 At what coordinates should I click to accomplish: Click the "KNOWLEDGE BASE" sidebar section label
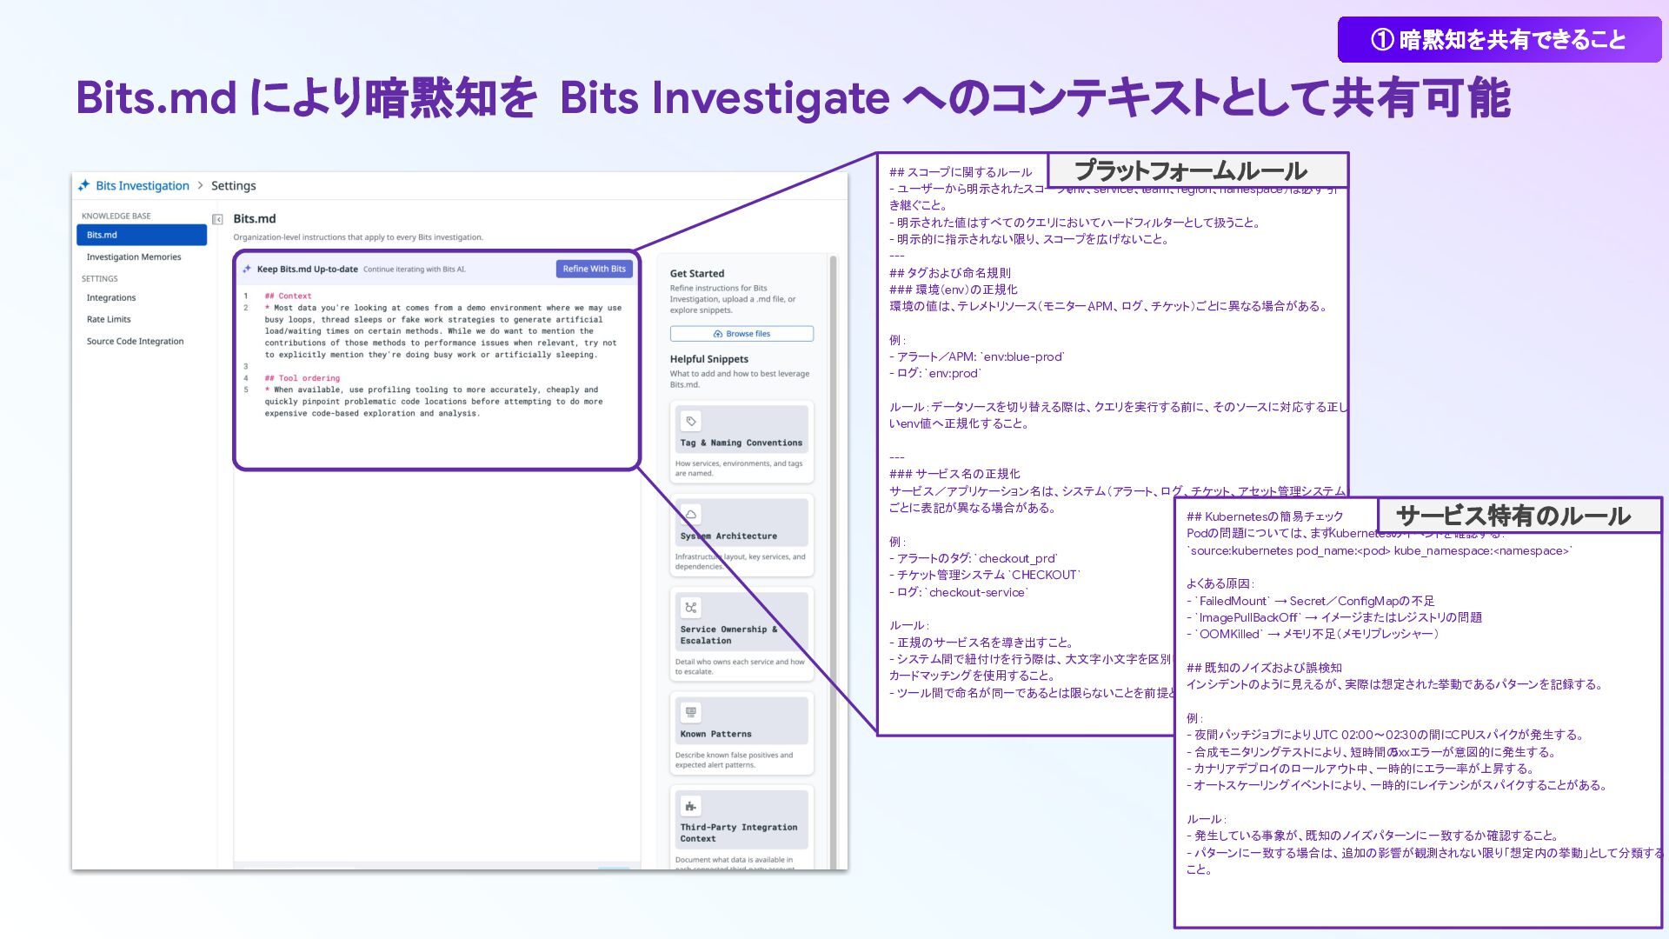pos(116,216)
